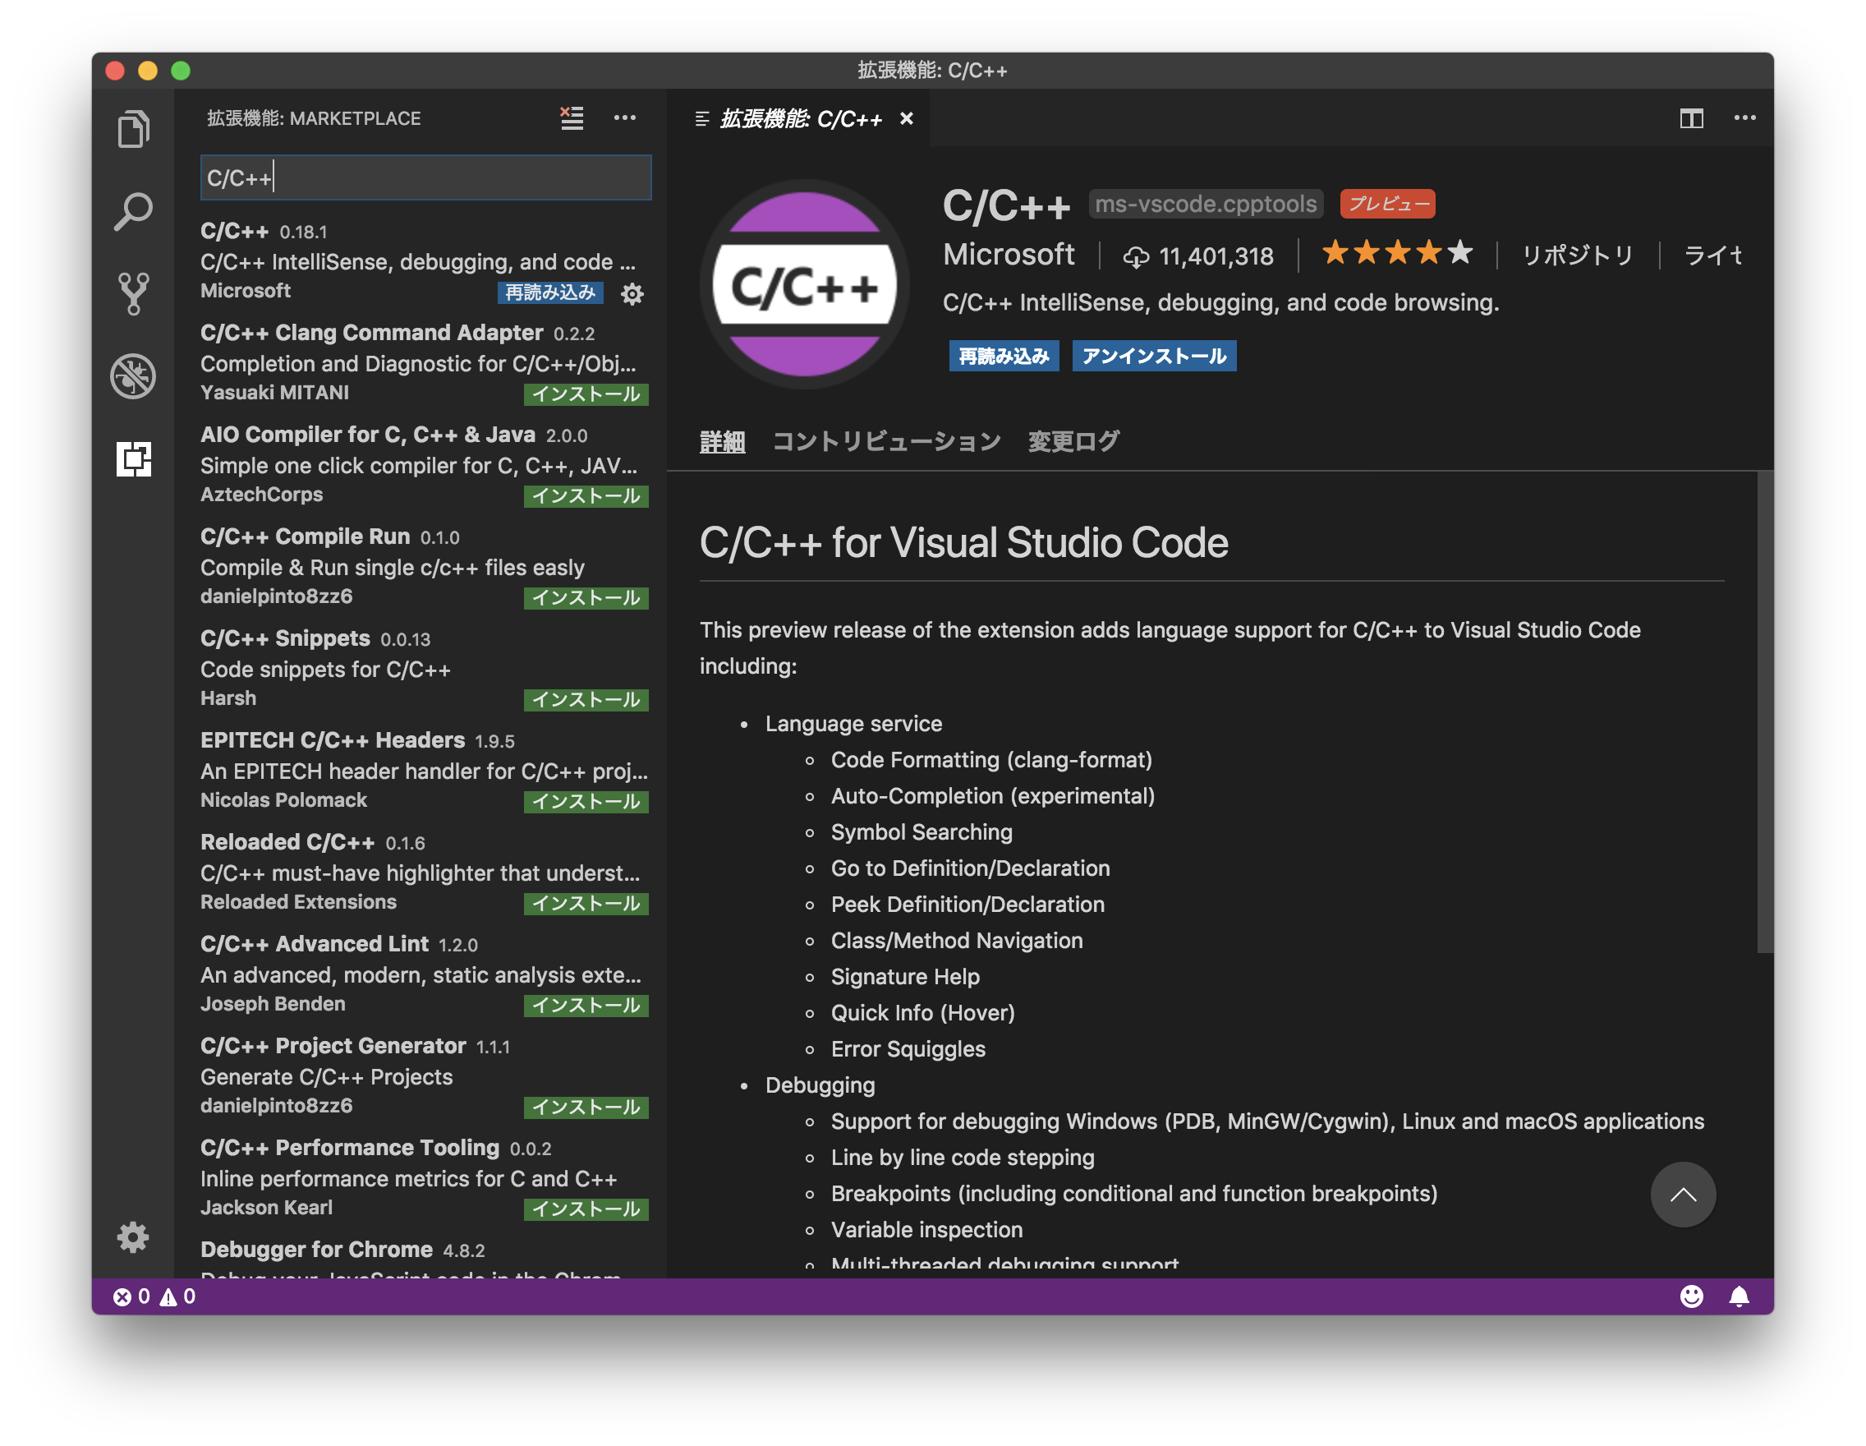Screen dimensions: 1866x1446
Task: Show notifications bell
Action: (1739, 1296)
